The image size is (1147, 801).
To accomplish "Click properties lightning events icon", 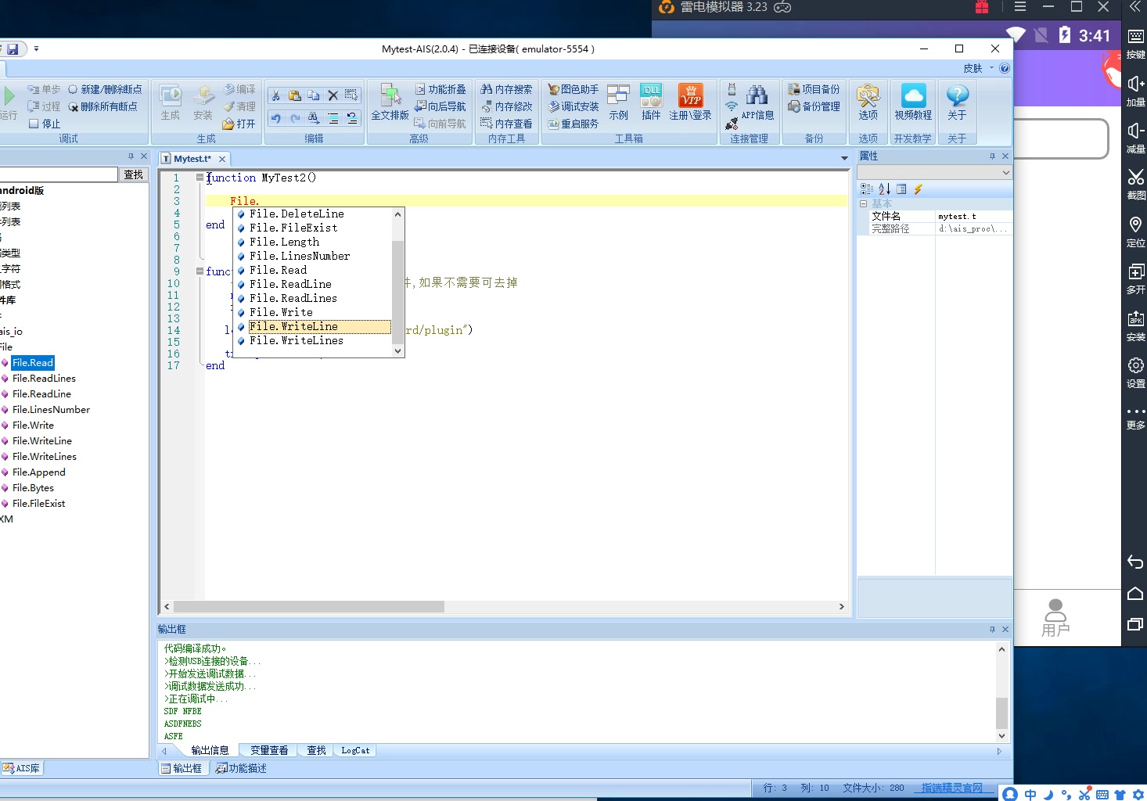I will (919, 189).
